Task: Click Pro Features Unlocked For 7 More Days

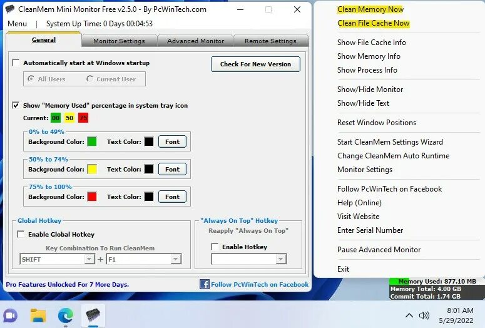Action: click(x=68, y=284)
